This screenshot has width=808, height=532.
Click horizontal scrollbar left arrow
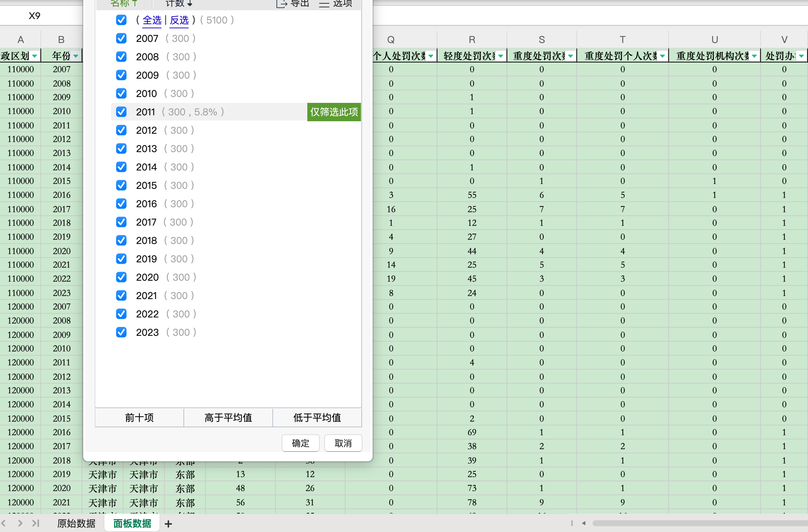tap(584, 523)
